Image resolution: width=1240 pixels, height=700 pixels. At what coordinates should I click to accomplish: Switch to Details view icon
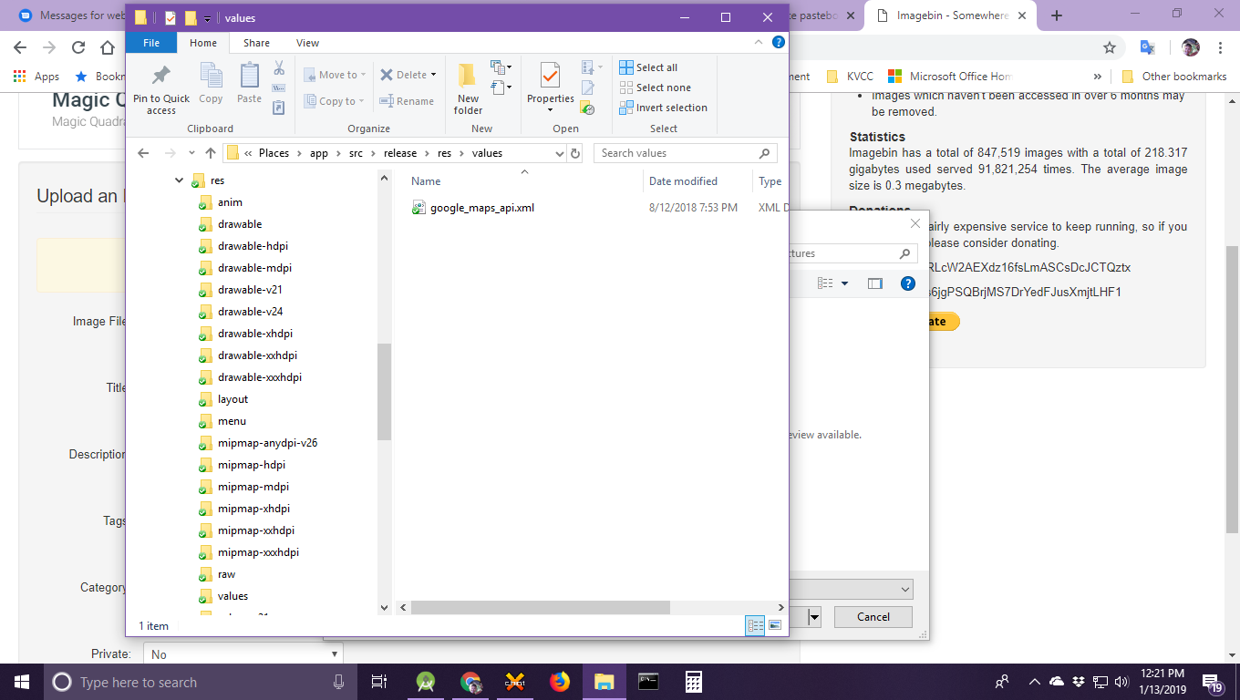[755, 625]
